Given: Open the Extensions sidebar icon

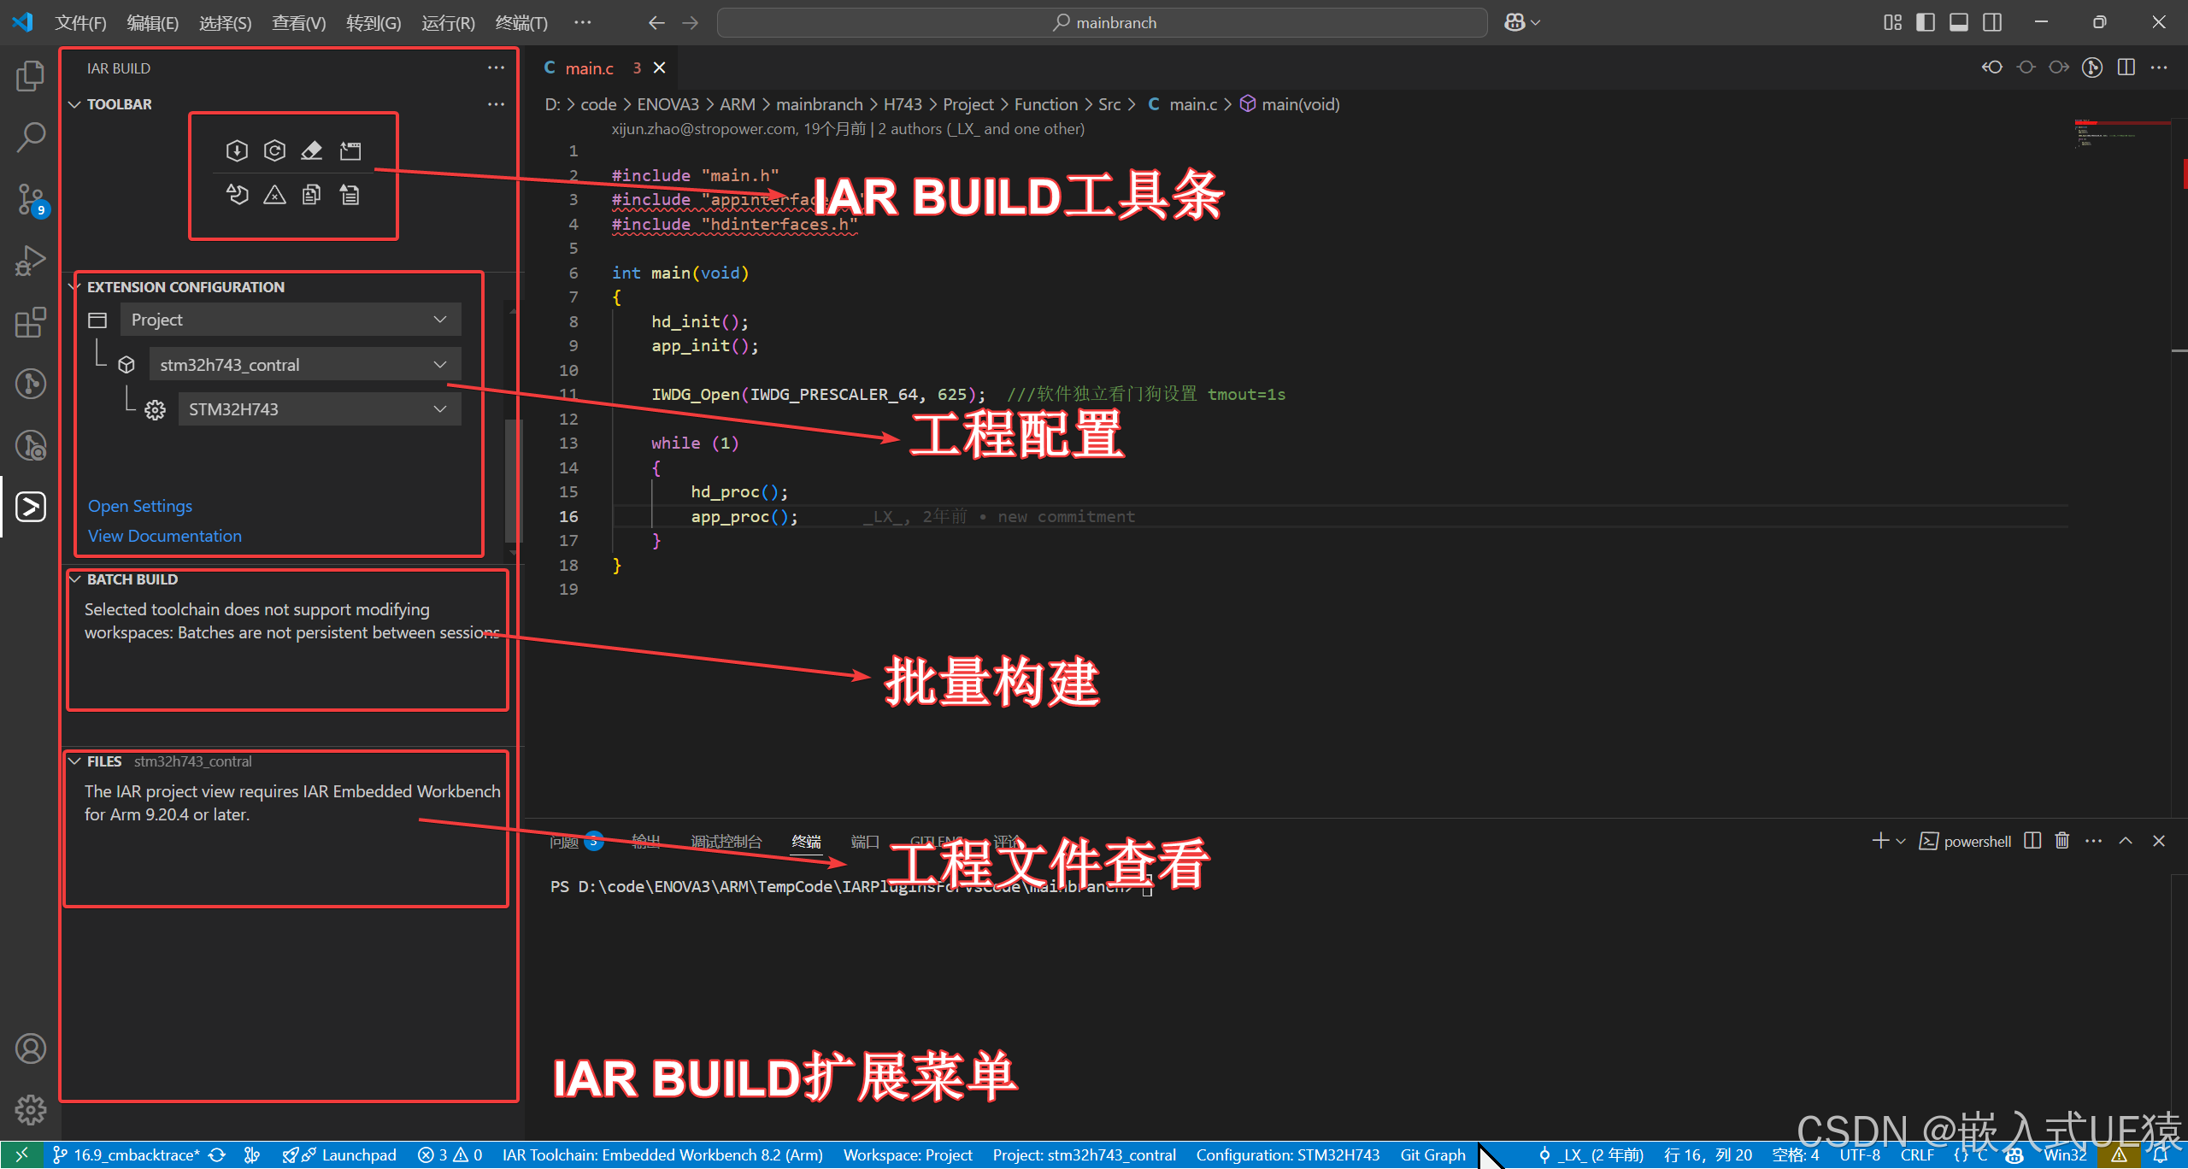Looking at the screenshot, I should pos(31,322).
